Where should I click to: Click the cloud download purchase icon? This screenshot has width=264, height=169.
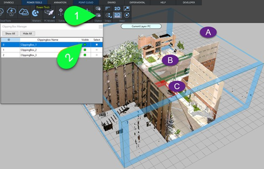tap(11, 12)
